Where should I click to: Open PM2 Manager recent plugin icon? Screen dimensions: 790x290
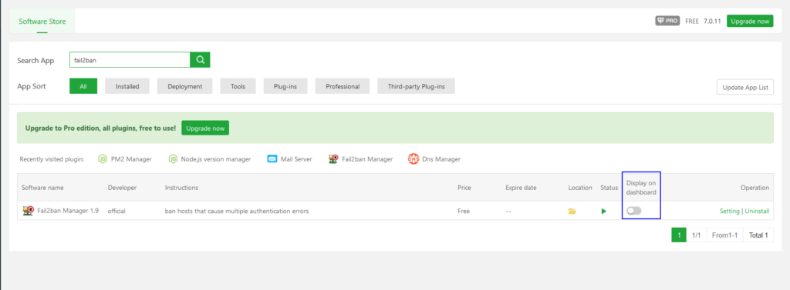point(103,158)
